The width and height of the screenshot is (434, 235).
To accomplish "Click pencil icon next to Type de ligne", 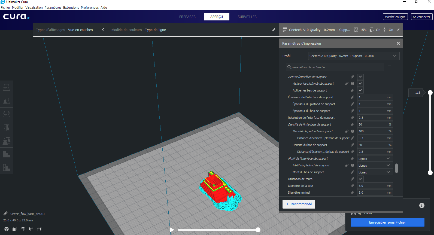I will (x=274, y=30).
